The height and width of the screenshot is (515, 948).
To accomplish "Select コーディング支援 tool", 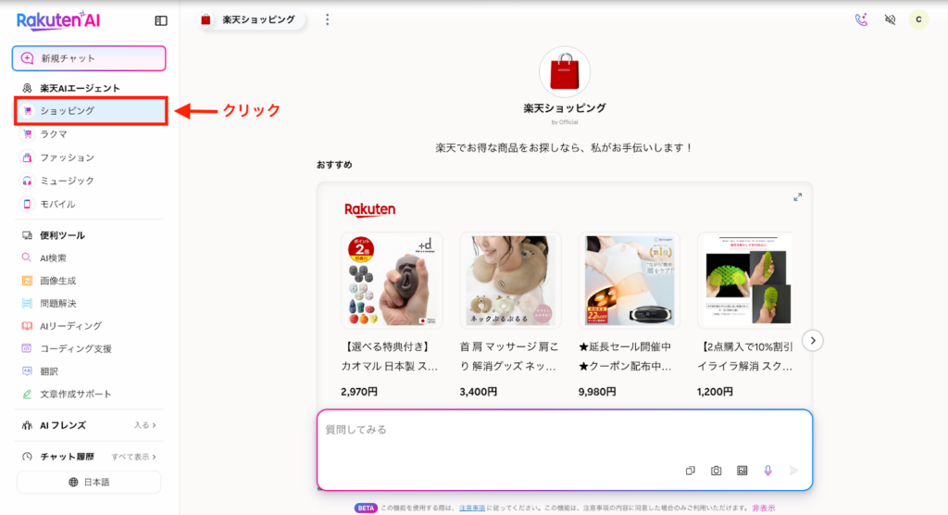I will [76, 348].
